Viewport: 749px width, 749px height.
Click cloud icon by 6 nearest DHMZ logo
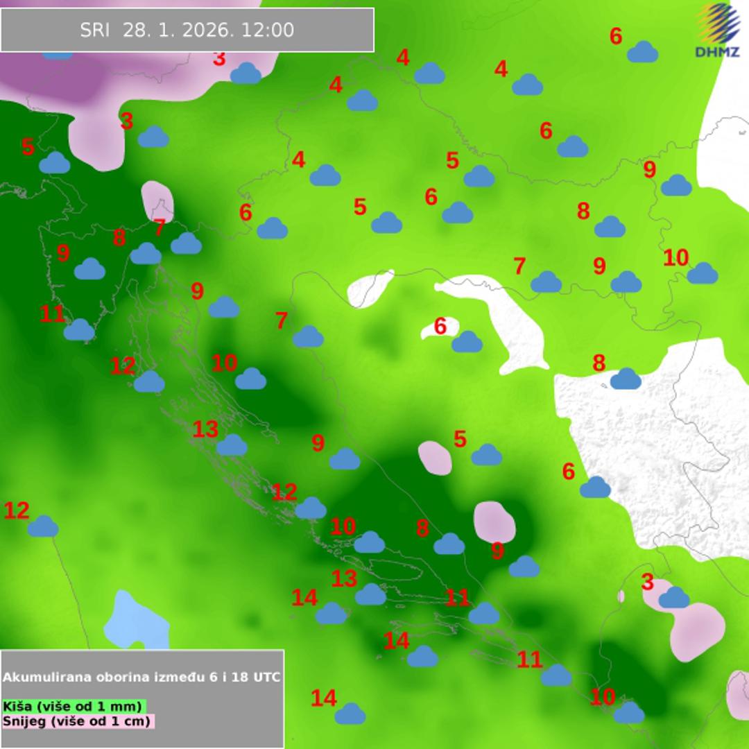coord(642,52)
